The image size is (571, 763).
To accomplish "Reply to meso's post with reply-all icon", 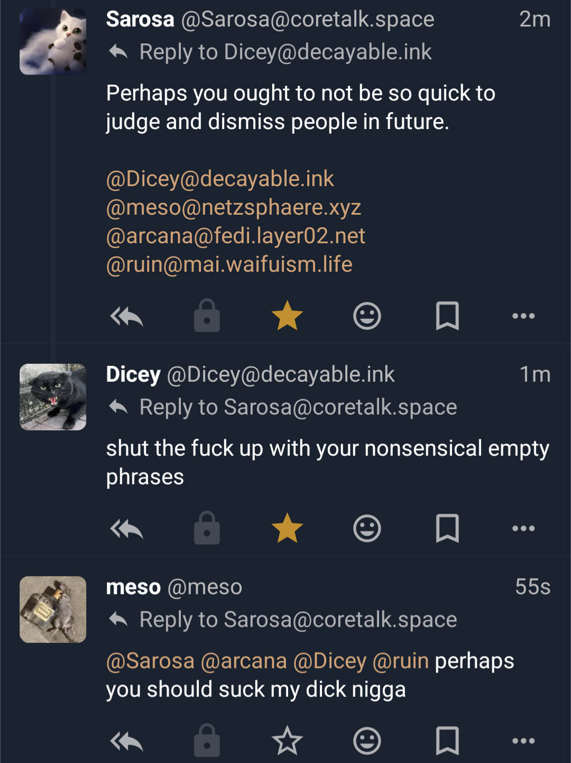I will (126, 741).
